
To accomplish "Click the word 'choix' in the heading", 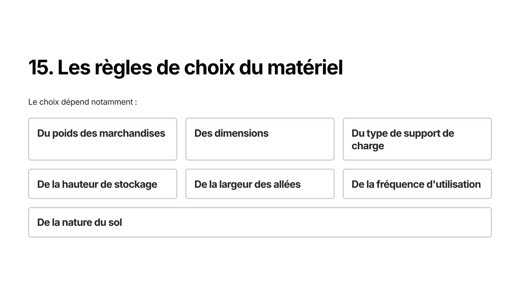I will 209,68.
